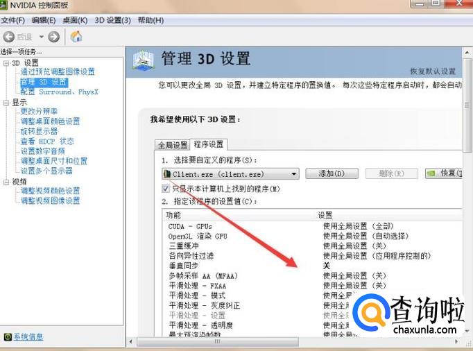This screenshot has width=473, height=351.
Task: Select 查看 HDCP 状态 in the tree
Action: point(47,142)
